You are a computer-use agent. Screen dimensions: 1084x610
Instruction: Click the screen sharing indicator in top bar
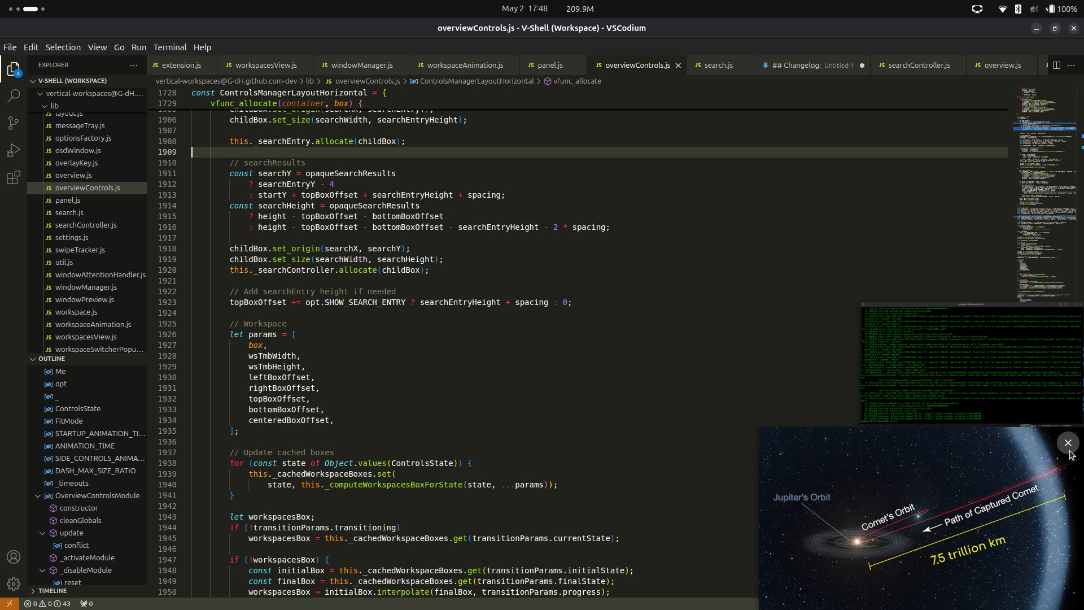(977, 9)
